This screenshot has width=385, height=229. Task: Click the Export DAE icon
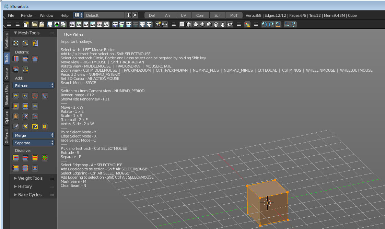coord(128,25)
